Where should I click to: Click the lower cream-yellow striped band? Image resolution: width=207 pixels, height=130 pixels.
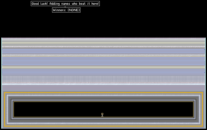(x=103, y=67)
